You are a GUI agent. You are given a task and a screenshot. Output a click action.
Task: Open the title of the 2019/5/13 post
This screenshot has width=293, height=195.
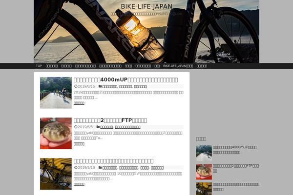[114, 161]
